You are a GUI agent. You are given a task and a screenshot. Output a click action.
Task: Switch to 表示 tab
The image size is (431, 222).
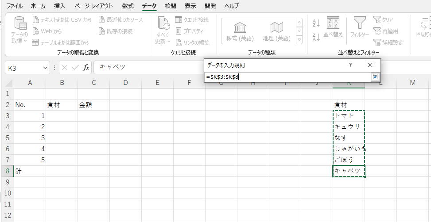pyautogui.click(x=190, y=6)
